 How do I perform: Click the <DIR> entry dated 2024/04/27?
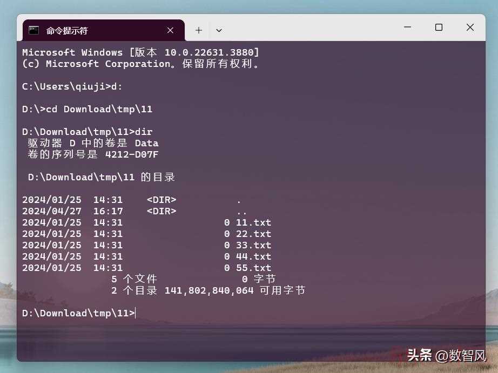(134, 211)
